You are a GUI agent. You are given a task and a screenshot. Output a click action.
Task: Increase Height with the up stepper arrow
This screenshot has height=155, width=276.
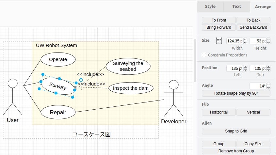(268, 39)
